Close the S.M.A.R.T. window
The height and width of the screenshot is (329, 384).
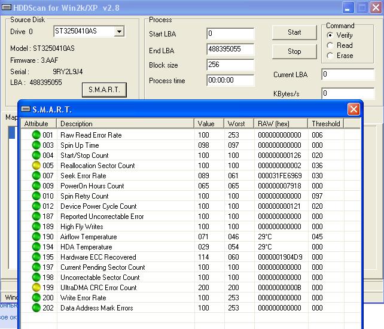click(353, 109)
